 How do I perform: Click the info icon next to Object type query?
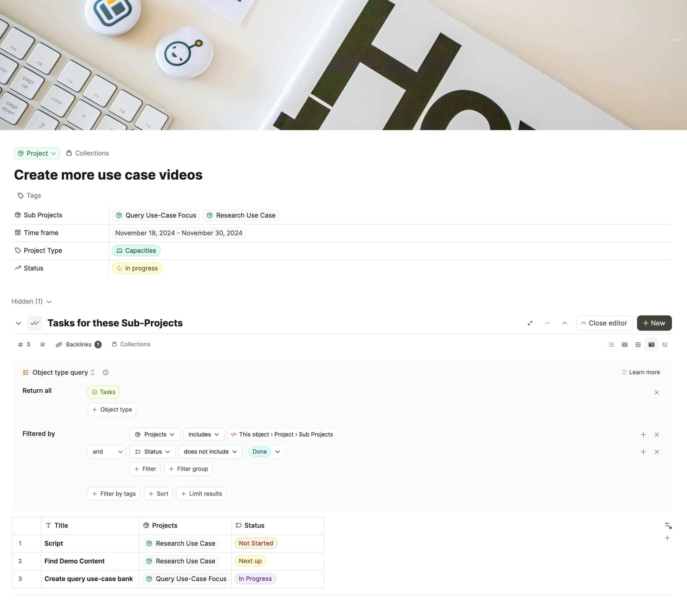pyautogui.click(x=106, y=372)
